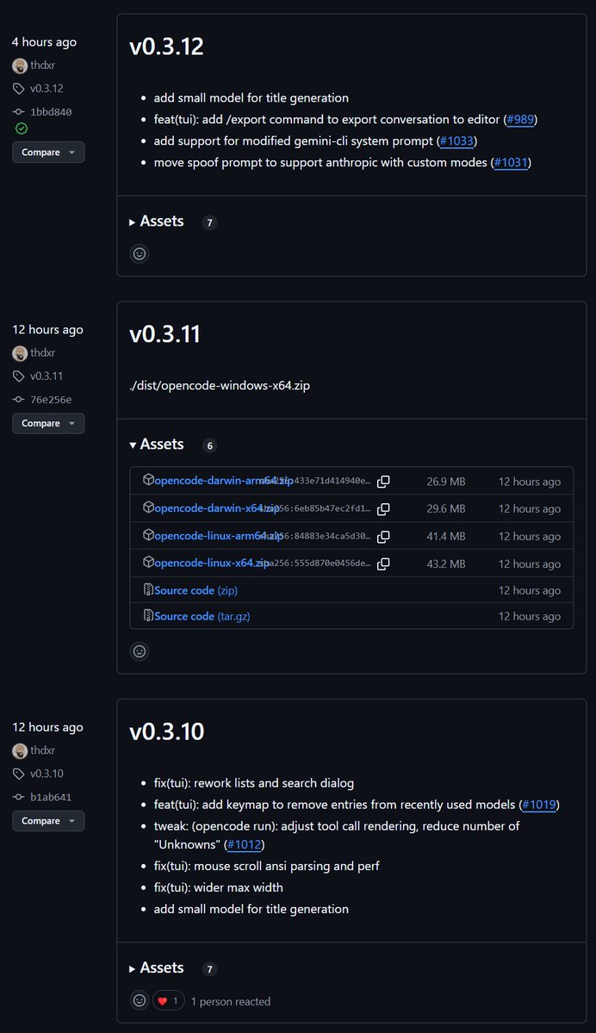The width and height of the screenshot is (596, 1033).
Task: Copy sha256 of opencode-linux-arm64.zip
Action: [x=383, y=537]
